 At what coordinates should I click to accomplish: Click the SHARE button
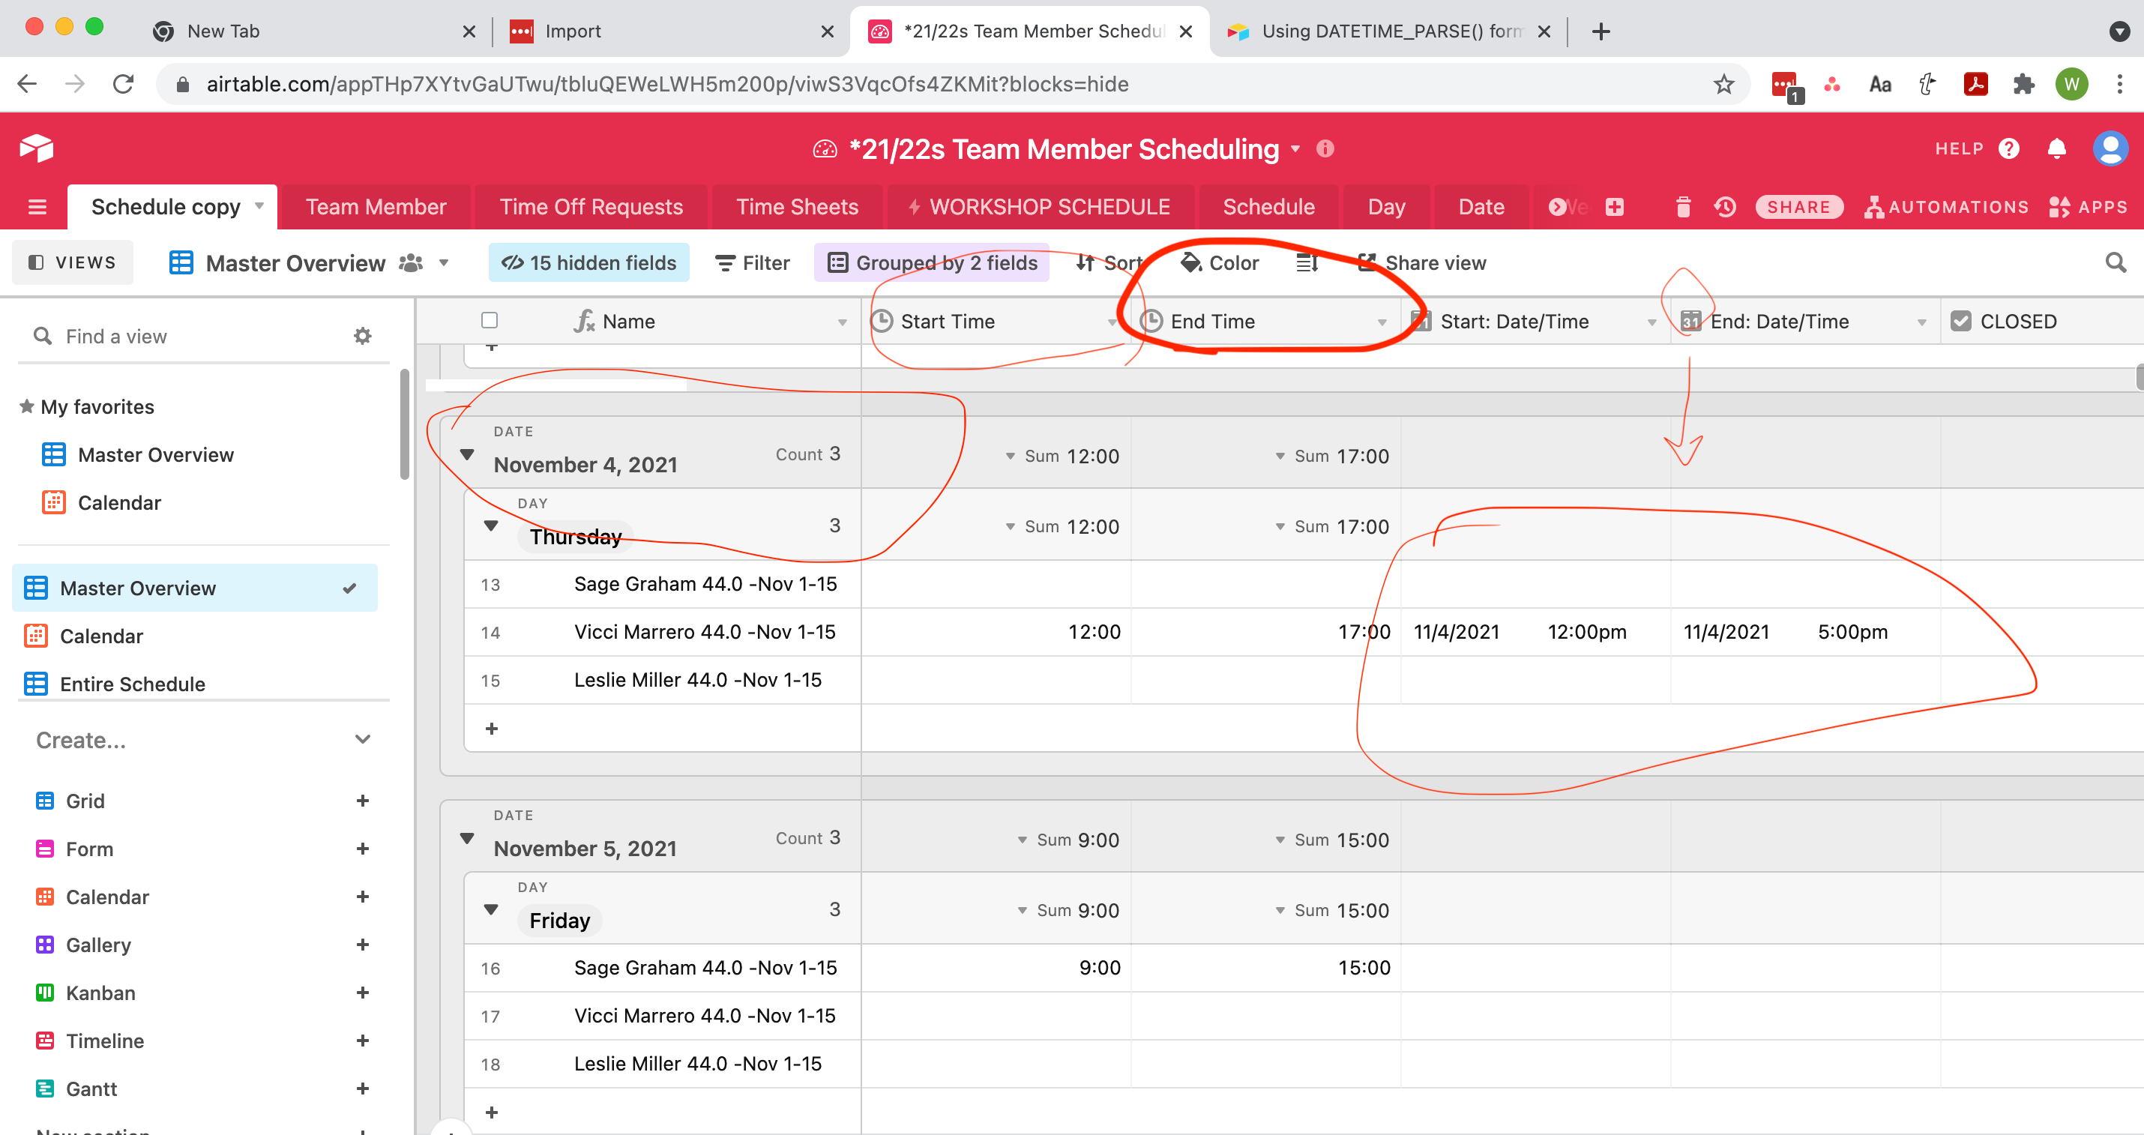pos(1798,207)
